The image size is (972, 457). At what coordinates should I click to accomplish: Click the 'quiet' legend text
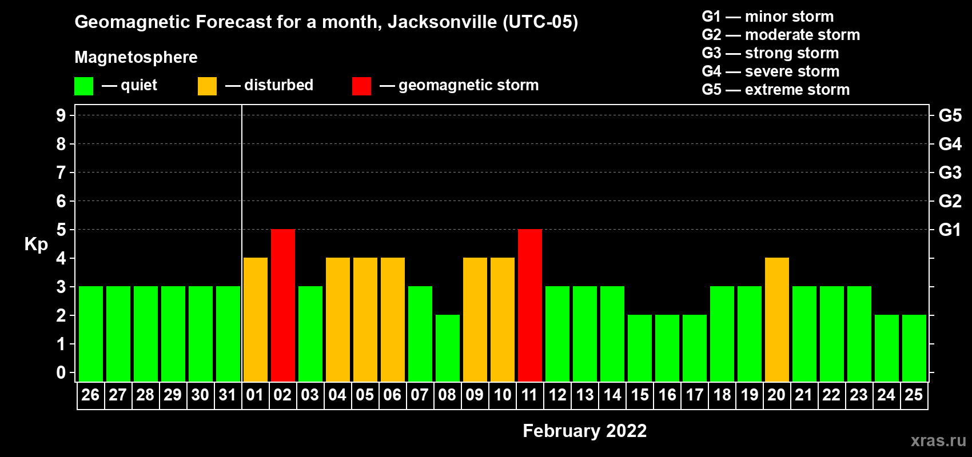click(139, 86)
